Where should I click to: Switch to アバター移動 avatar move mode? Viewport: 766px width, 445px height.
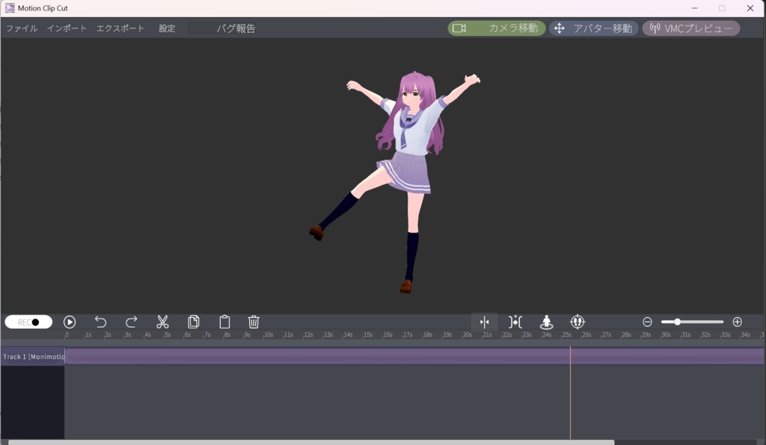click(x=593, y=28)
